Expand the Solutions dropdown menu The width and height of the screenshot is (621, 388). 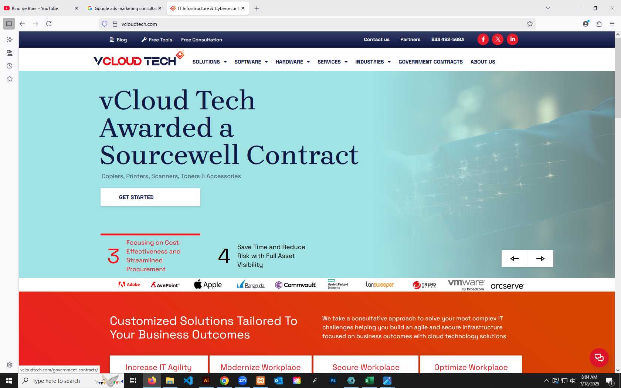click(210, 62)
